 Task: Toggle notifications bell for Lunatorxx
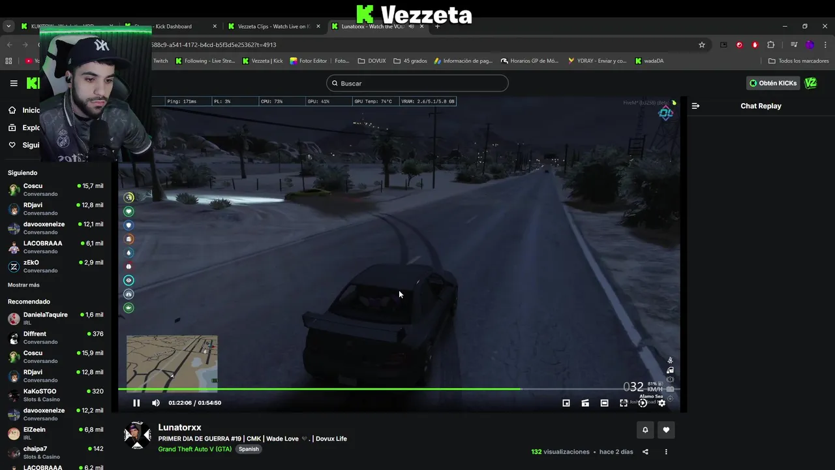(645, 430)
